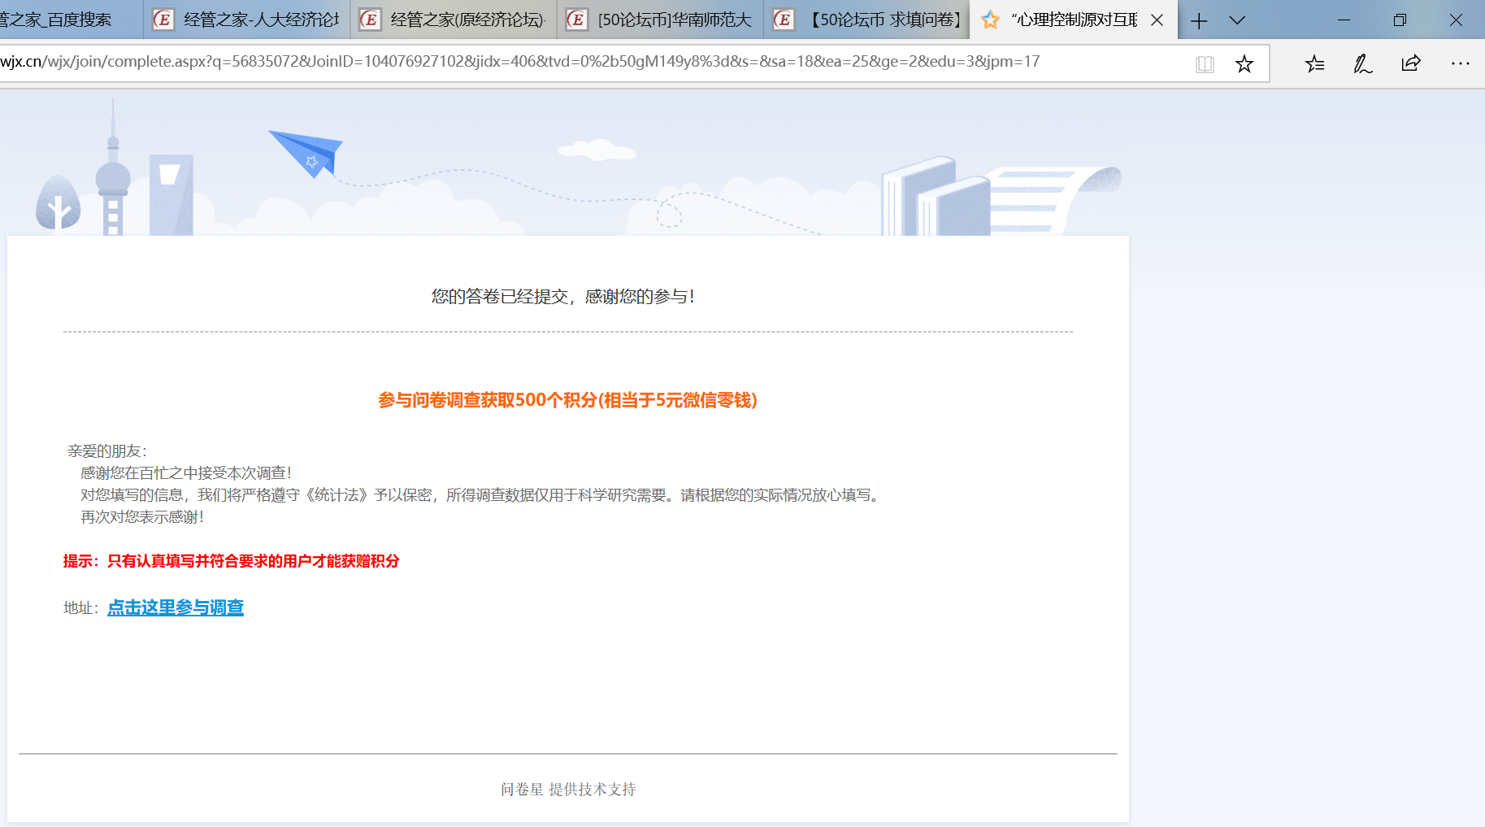Expand the tab preview chevron
Image resolution: width=1485 pixels, height=827 pixels.
point(1237,20)
